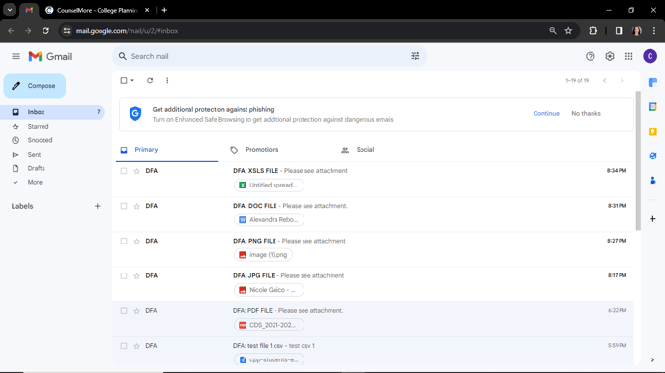Refresh the inbox list
The image size is (665, 373).
pyautogui.click(x=150, y=80)
